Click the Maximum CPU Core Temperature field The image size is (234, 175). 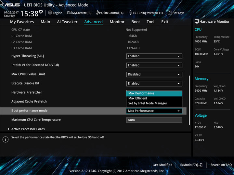click(x=154, y=120)
